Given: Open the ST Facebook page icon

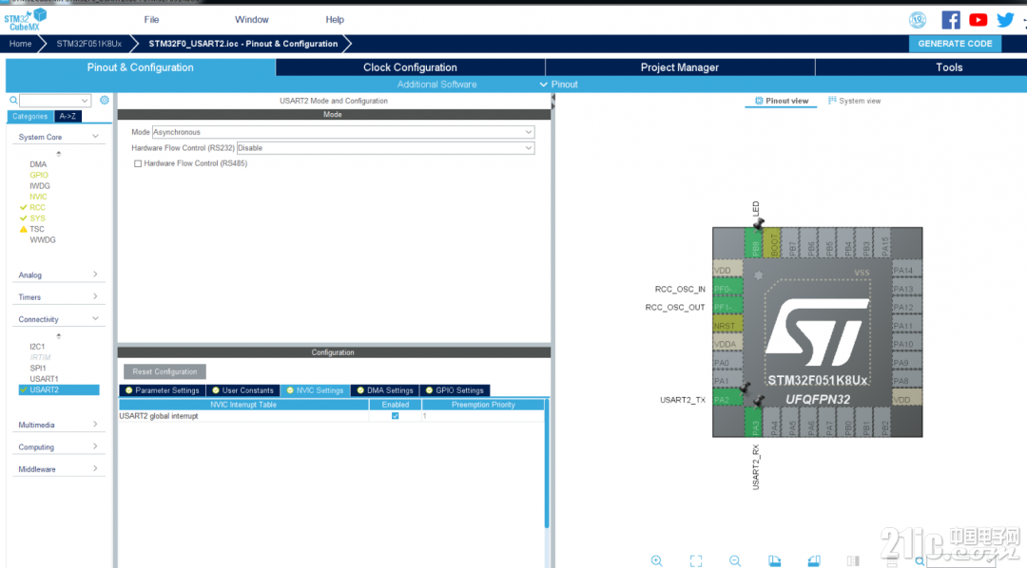Looking at the screenshot, I should (x=950, y=20).
